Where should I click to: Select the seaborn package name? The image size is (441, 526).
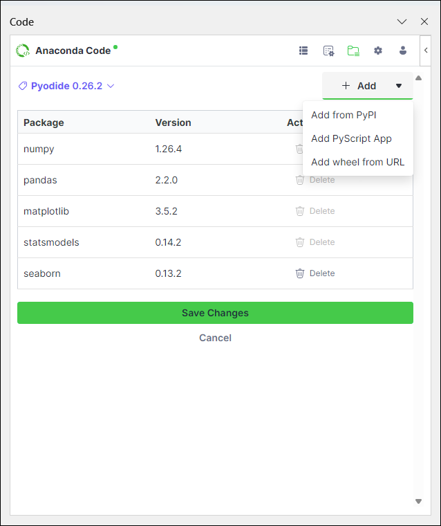click(x=42, y=273)
